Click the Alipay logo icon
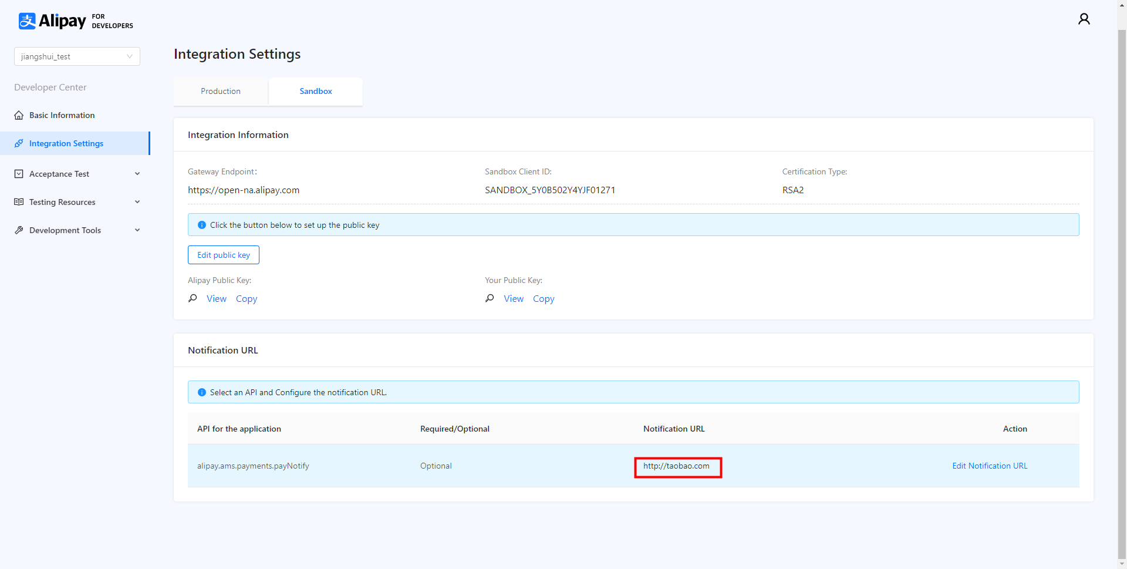 pos(27,21)
